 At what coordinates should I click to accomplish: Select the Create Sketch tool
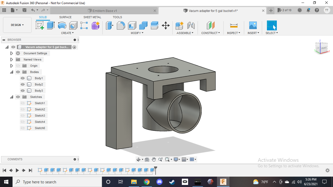(40, 25)
